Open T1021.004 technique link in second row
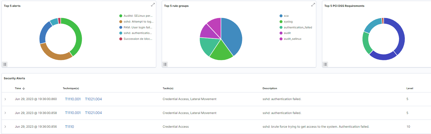 coord(93,113)
